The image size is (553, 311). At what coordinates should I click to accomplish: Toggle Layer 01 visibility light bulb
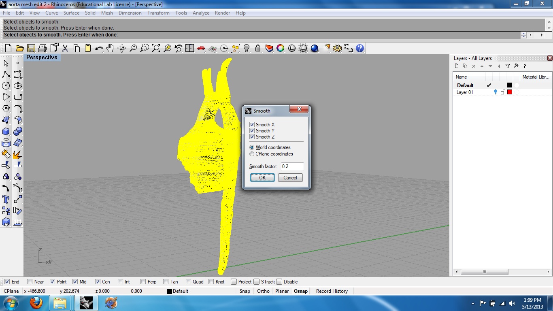coord(495,92)
